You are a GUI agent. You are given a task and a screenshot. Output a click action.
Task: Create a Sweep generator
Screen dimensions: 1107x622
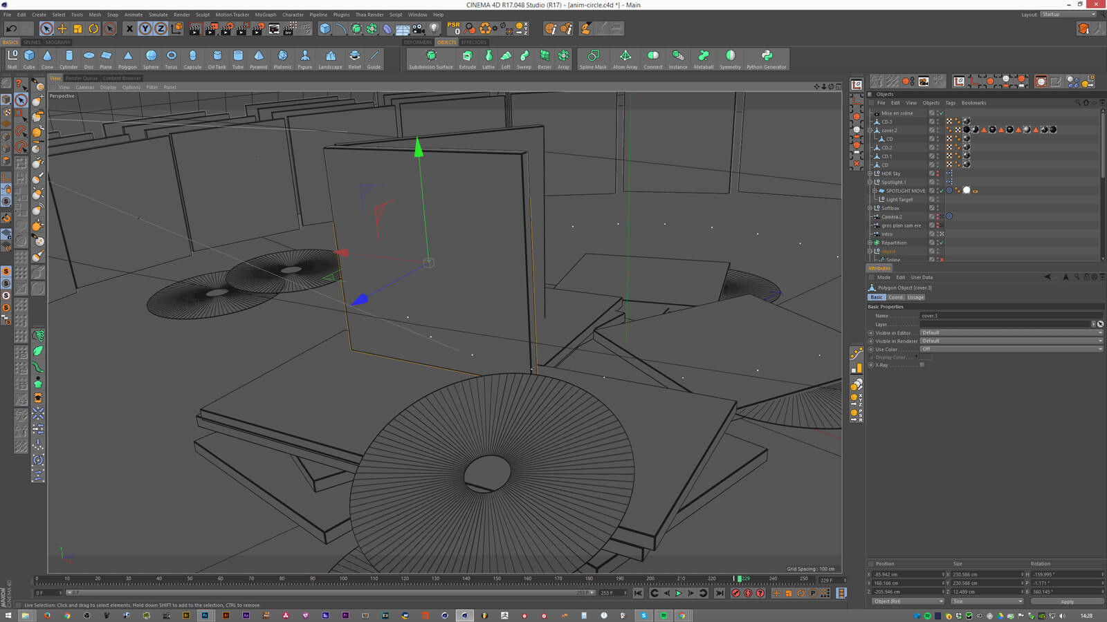pyautogui.click(x=524, y=59)
